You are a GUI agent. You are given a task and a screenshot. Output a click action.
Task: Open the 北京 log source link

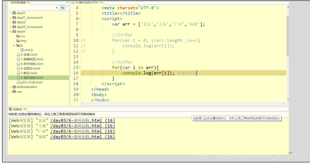83,120
